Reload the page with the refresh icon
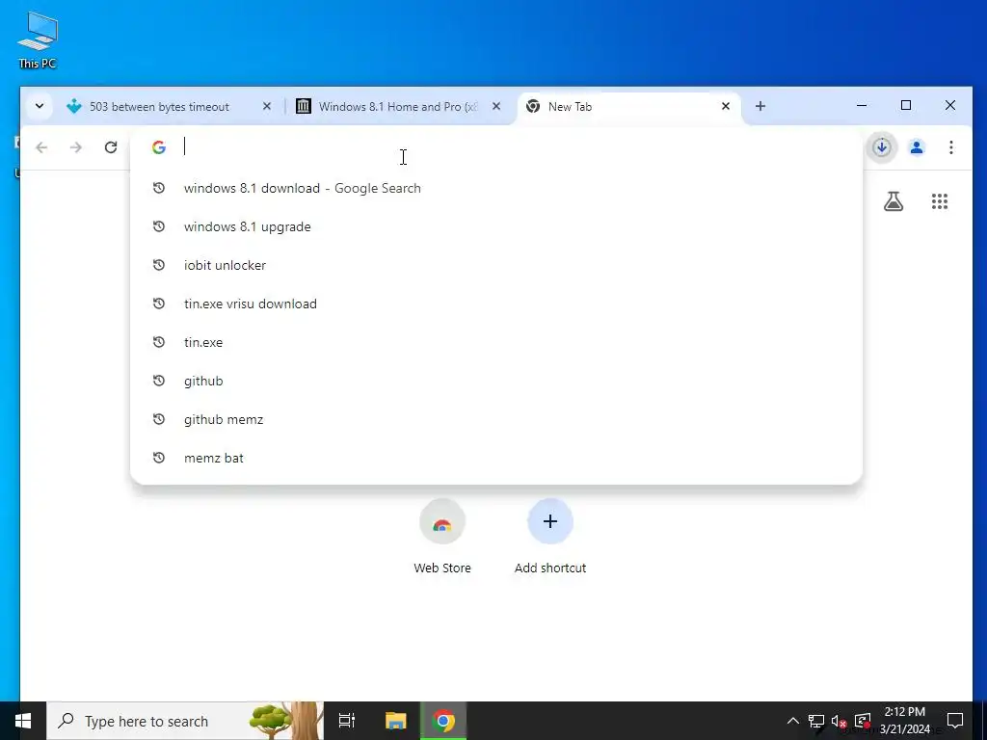This screenshot has height=740, width=987. 111,147
